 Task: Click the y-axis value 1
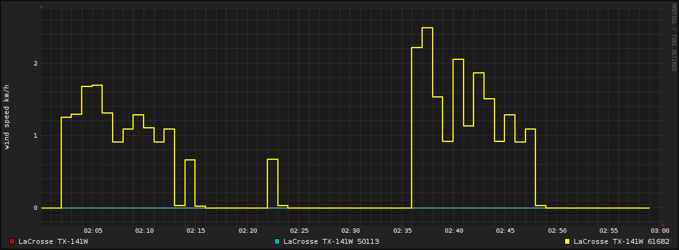point(36,136)
